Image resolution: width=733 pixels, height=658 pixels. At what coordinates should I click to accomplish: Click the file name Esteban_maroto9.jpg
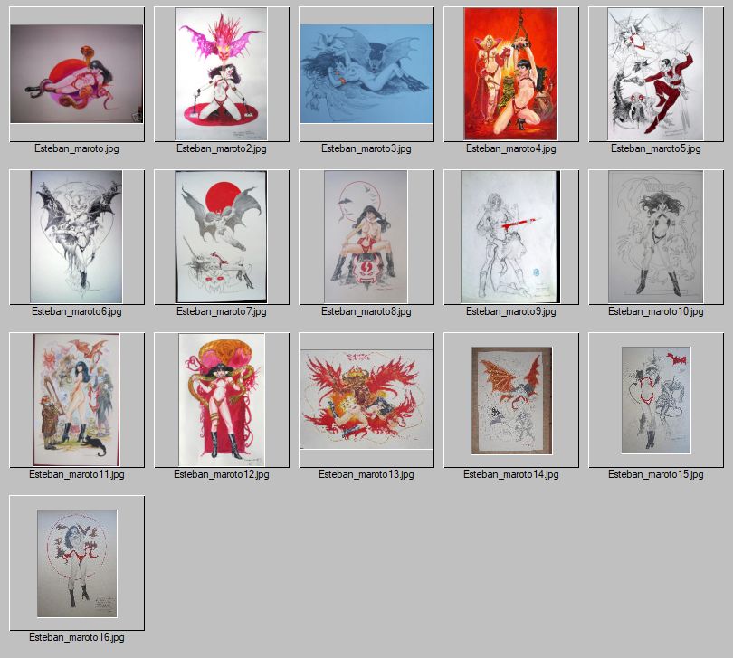click(x=511, y=311)
